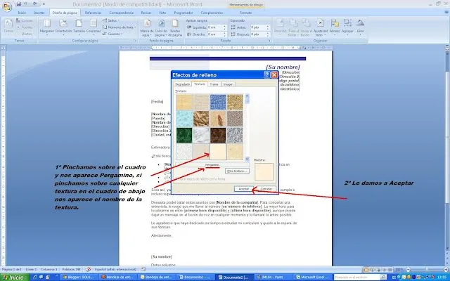Select the Degradado tab in dialog

183,84
